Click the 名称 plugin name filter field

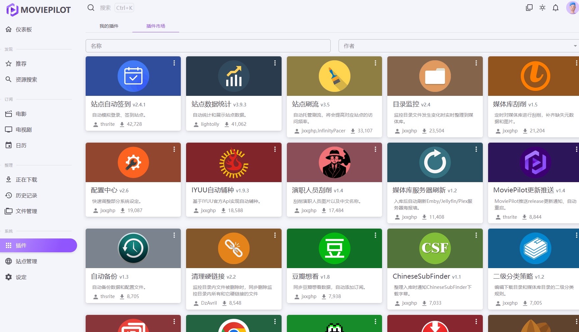(x=208, y=46)
